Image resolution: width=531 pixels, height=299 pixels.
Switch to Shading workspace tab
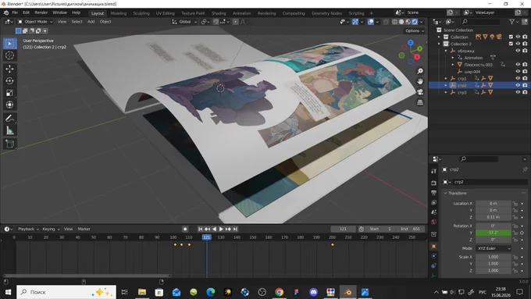pyautogui.click(x=219, y=13)
